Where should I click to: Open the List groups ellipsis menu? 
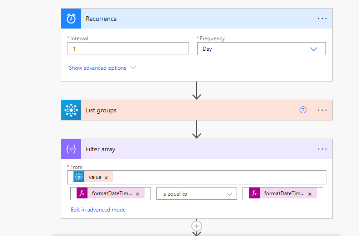[322, 110]
